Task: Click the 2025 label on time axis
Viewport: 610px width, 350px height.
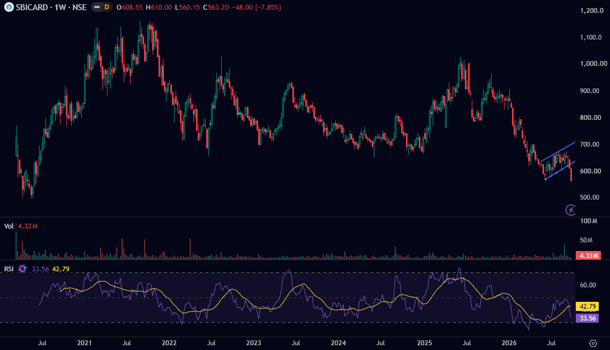Action: click(425, 343)
